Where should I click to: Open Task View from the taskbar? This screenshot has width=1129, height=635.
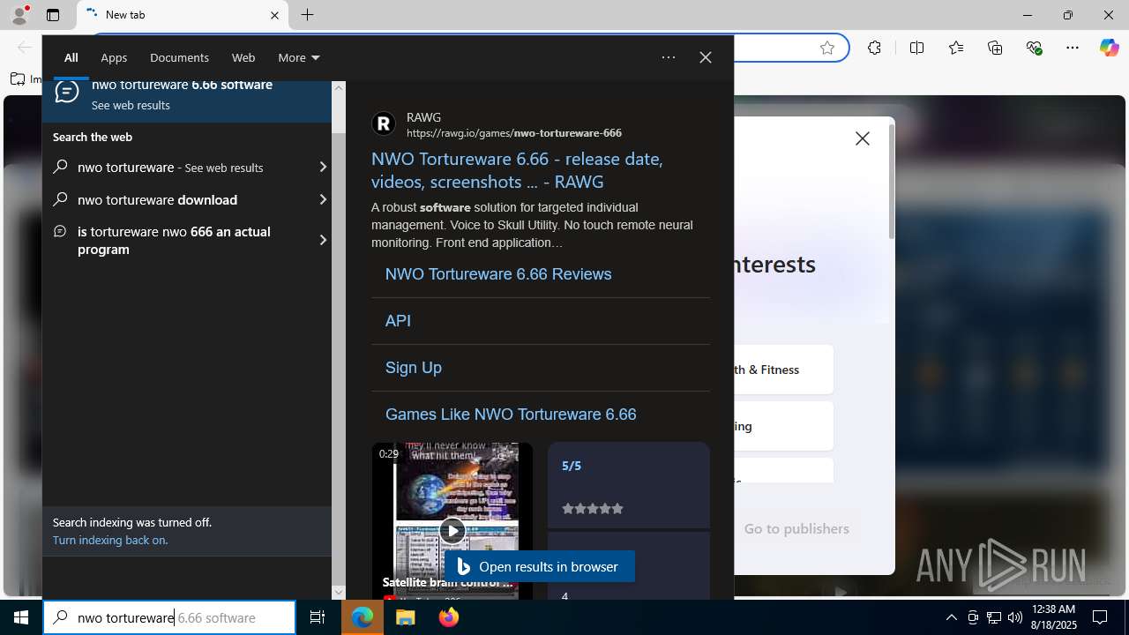pos(318,617)
